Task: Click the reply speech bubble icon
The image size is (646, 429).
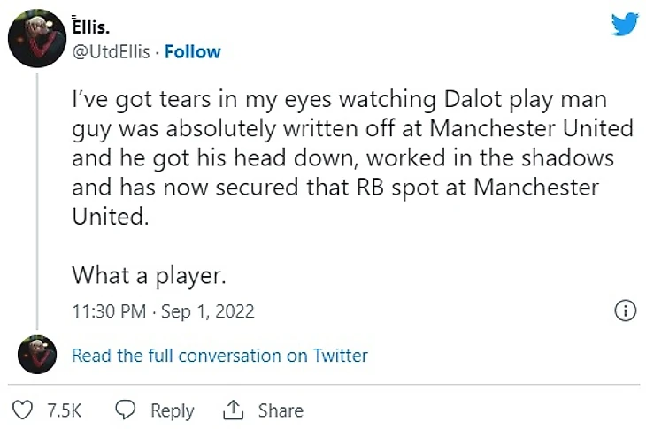Action: pyautogui.click(x=127, y=410)
